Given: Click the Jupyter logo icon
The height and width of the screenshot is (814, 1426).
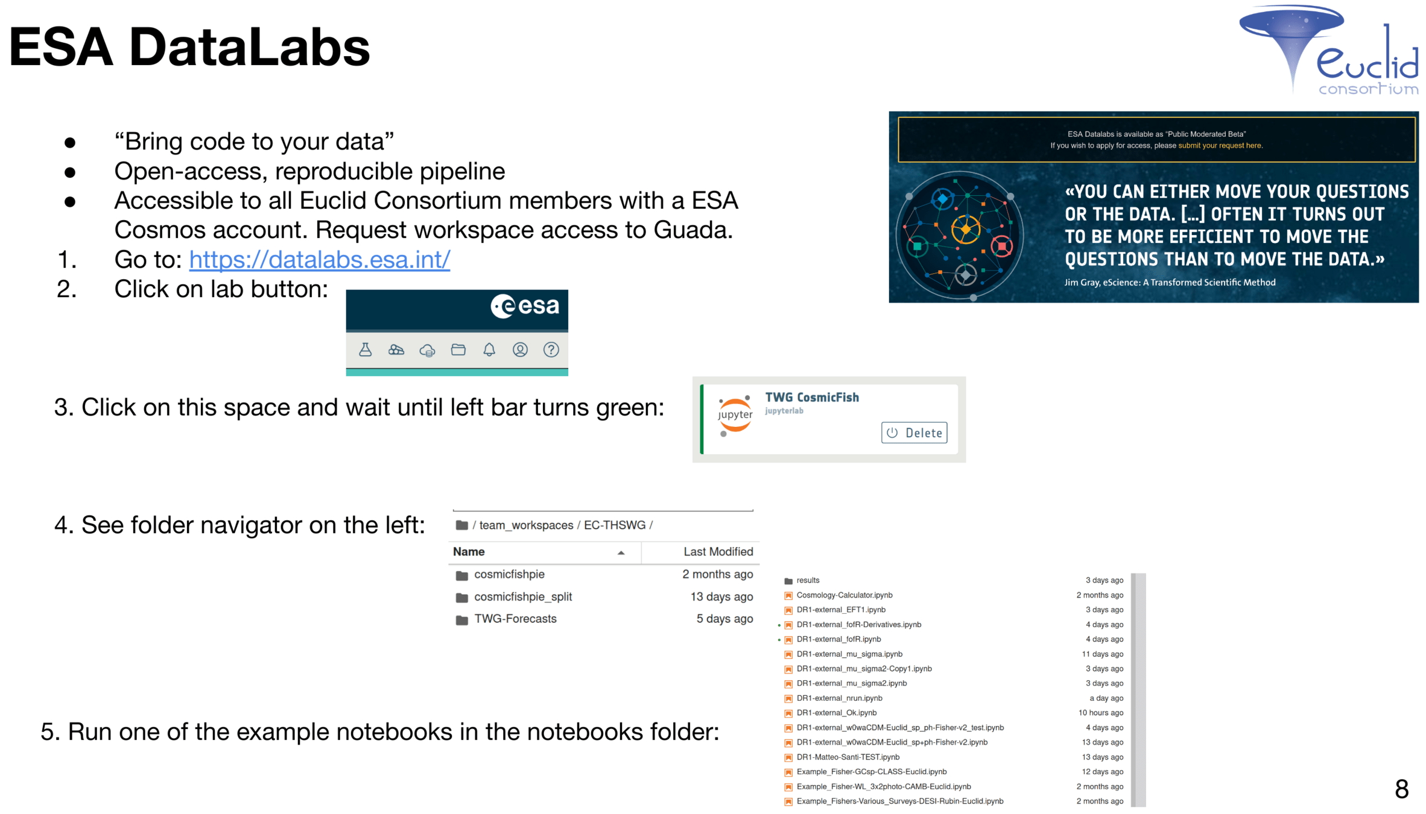Looking at the screenshot, I should (735, 415).
